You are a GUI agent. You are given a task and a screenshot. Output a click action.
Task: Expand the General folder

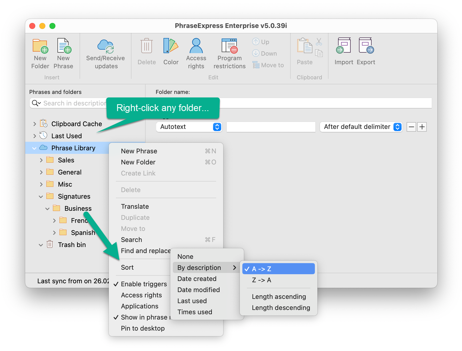click(x=41, y=172)
